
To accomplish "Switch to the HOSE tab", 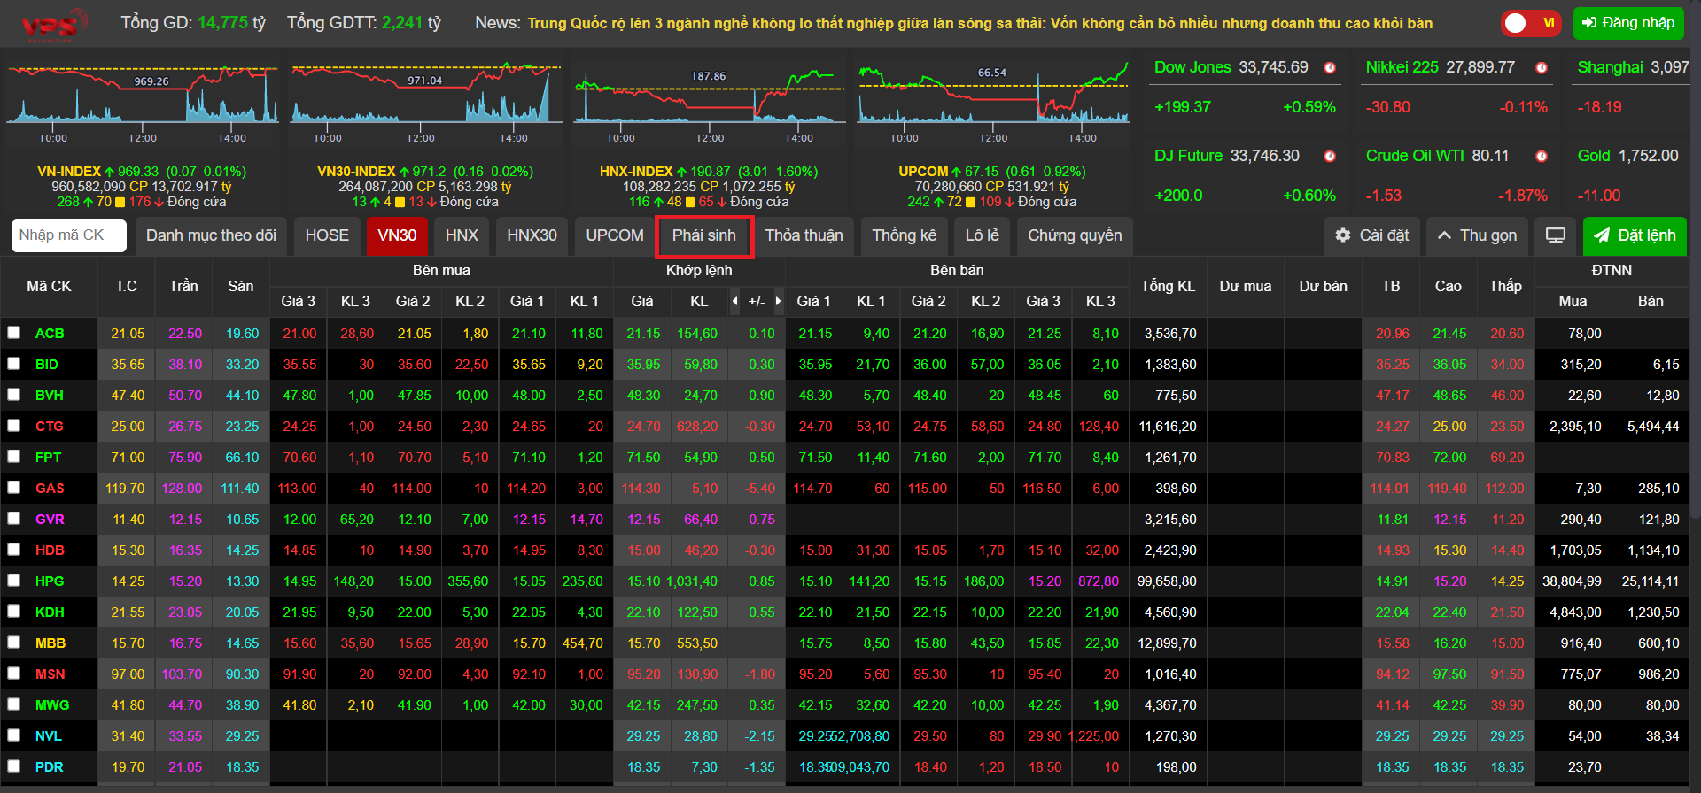I will tap(327, 235).
